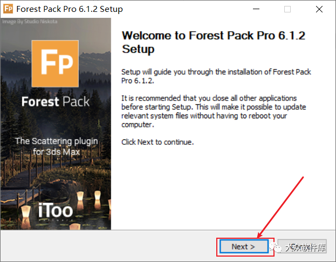
Task: Click the iToo logo on the banner
Action: tap(56, 210)
